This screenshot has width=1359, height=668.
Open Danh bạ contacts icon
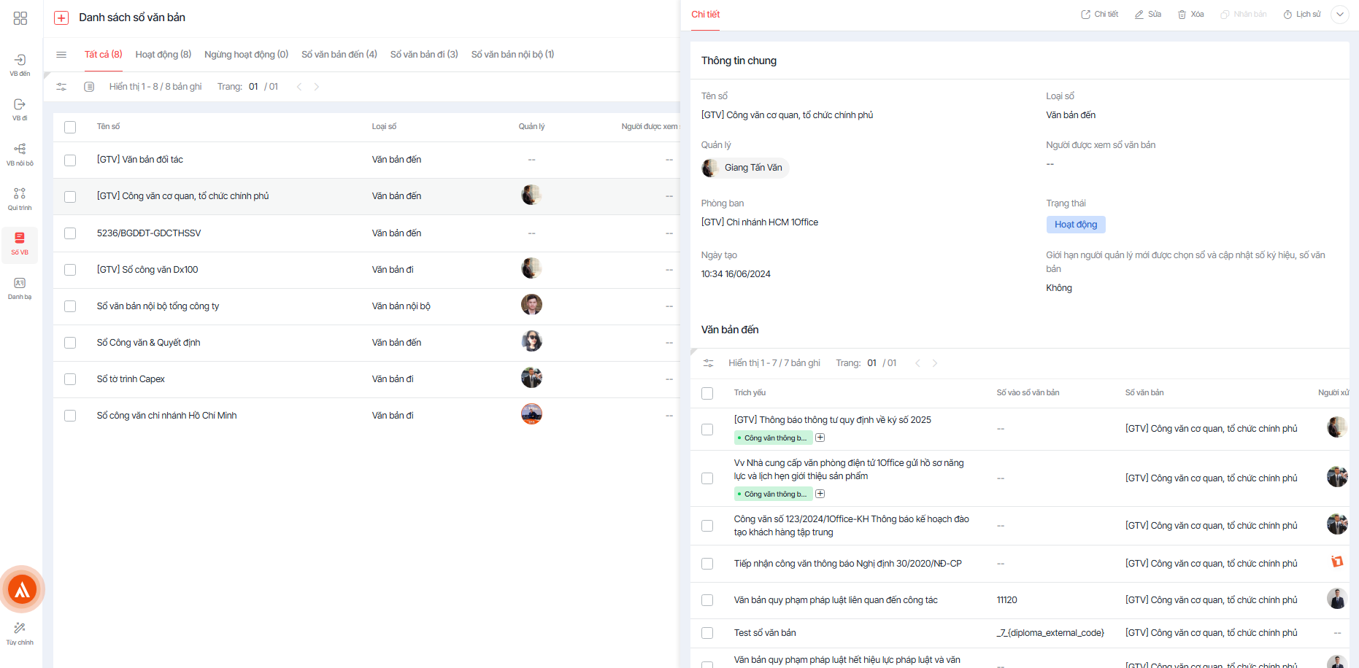click(x=20, y=287)
